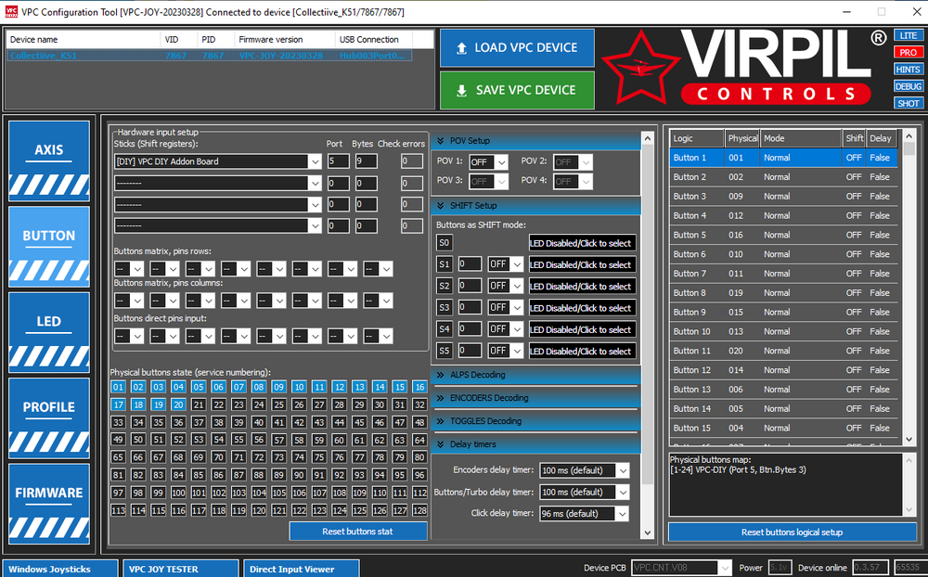928x577 pixels.
Task: Activate the DEBUG badge
Action: (909, 86)
